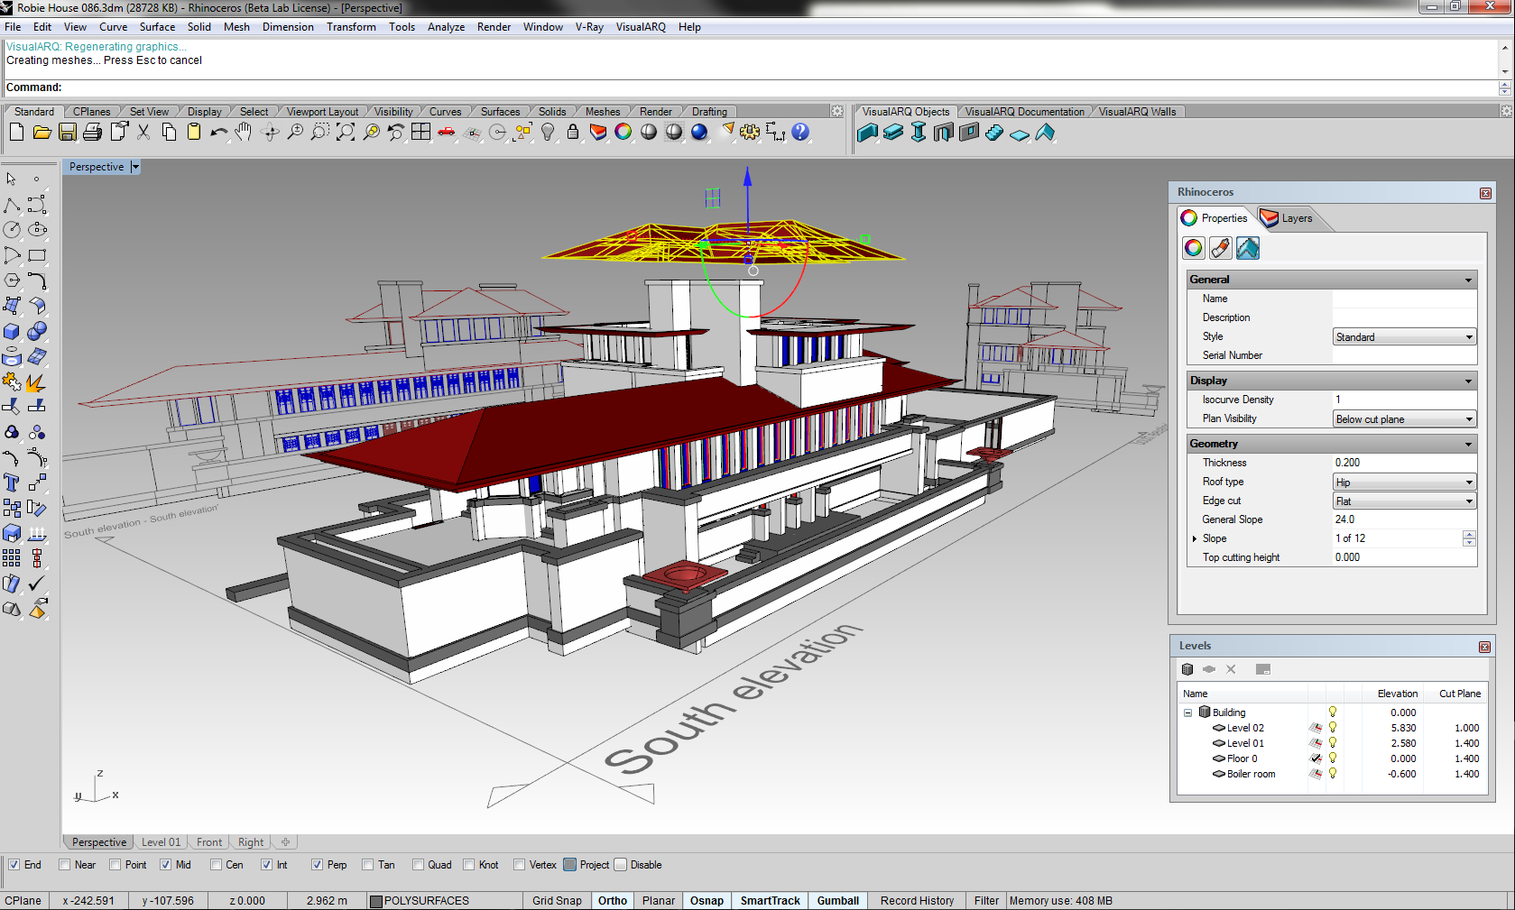This screenshot has height=910, width=1515.
Task: Click the four-viewport layout icon
Action: [x=420, y=133]
